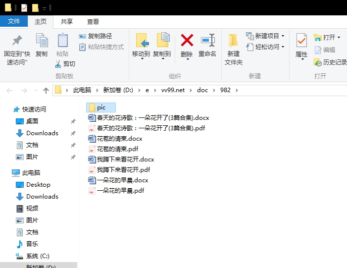This screenshot has height=268, width=347.
Task: Click the Edit ribbon button
Action: point(325,50)
